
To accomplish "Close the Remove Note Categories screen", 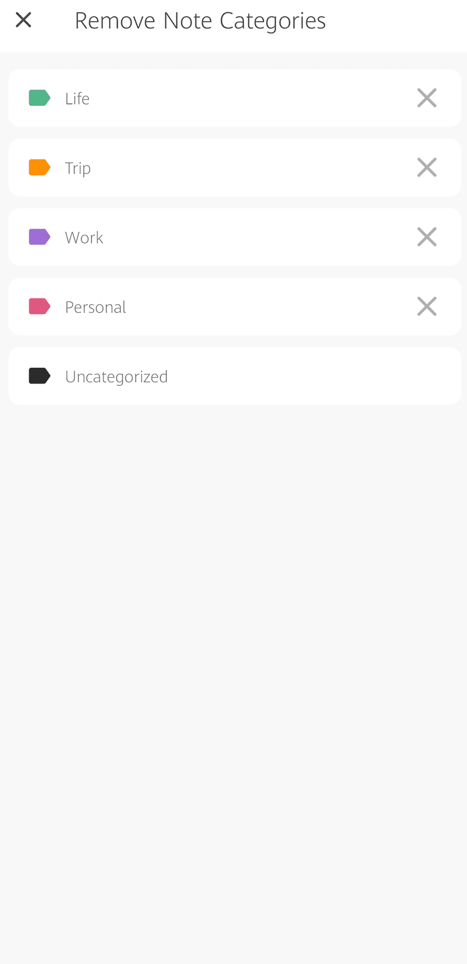I will tap(24, 20).
